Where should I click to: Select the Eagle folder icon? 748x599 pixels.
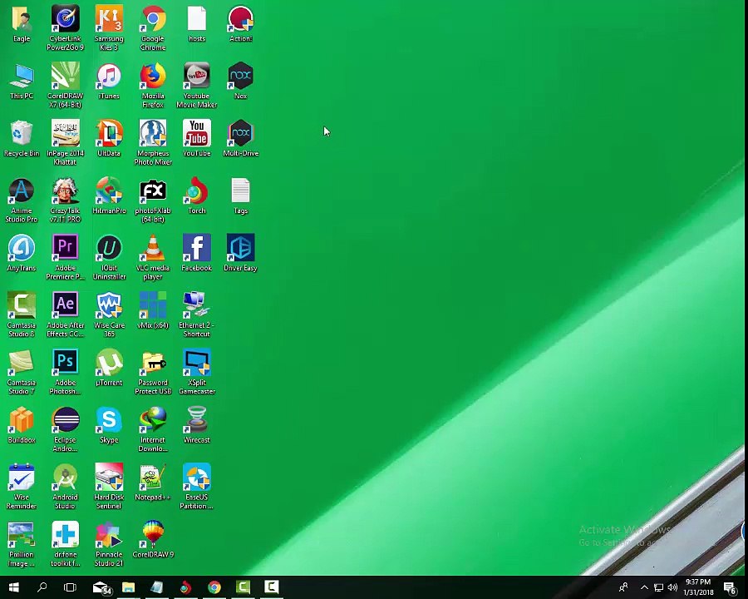pyautogui.click(x=22, y=19)
